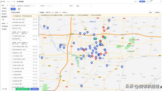Click the green map pin left of center

96,39
